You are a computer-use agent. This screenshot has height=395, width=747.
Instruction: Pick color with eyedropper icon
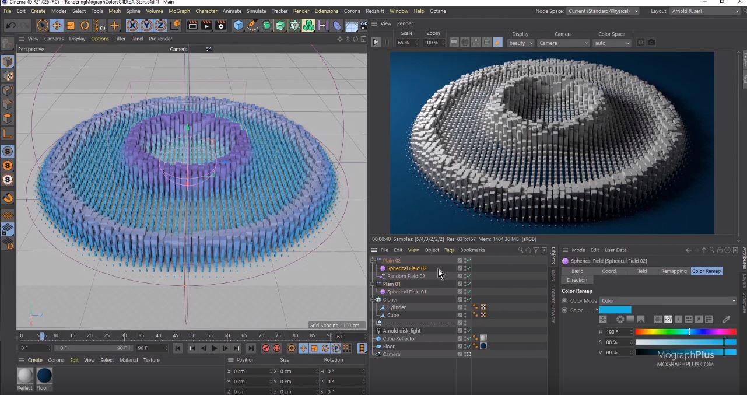click(x=727, y=319)
